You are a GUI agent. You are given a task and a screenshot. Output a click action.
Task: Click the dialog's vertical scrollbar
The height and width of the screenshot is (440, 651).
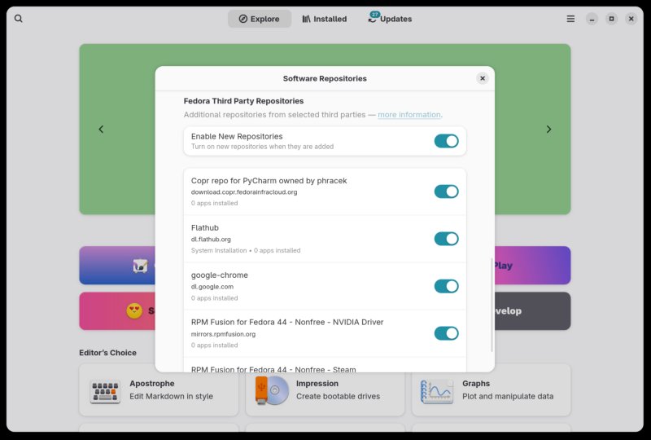pos(492,305)
